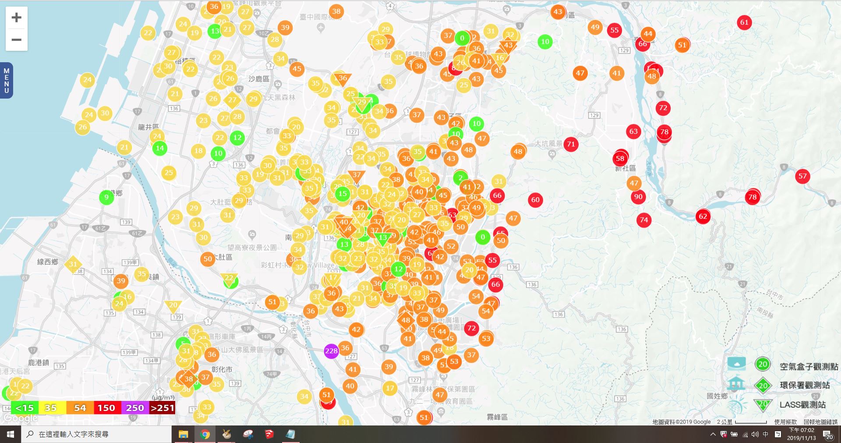Click the 環保署觀測站 legend label
The image size is (841, 443).
(x=805, y=385)
